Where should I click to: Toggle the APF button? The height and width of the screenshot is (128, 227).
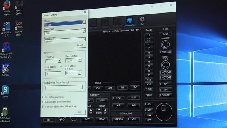point(165,84)
